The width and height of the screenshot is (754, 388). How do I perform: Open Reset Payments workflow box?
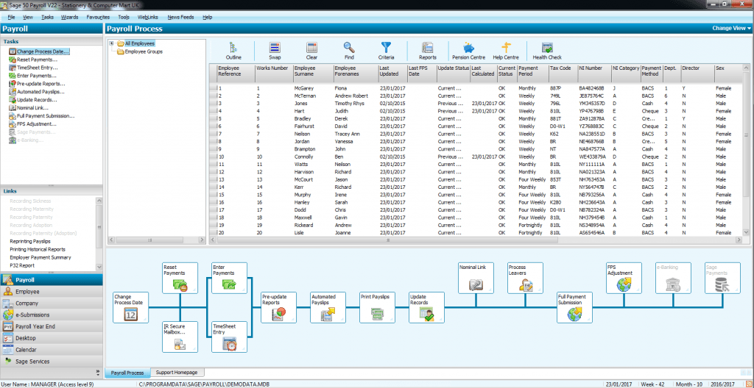pos(180,278)
